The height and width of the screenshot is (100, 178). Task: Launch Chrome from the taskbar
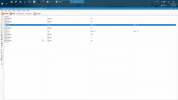[x=11, y=2]
